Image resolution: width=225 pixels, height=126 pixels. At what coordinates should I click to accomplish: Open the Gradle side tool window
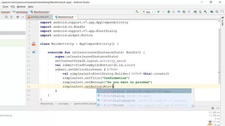[x=223, y=21]
